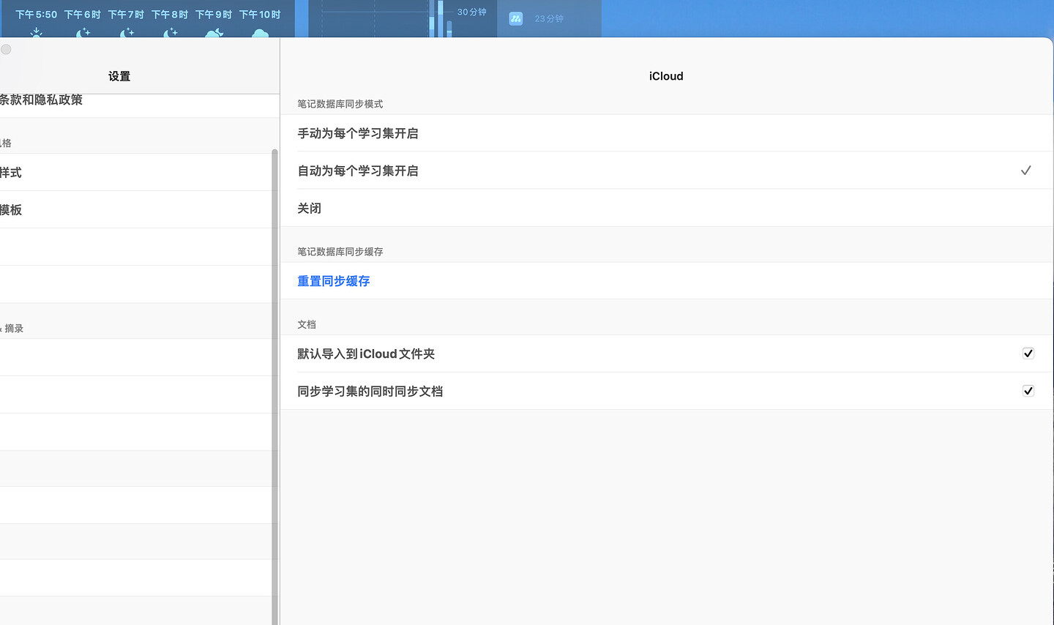Click the moon icon under 下午8时 in weather widget

(170, 32)
